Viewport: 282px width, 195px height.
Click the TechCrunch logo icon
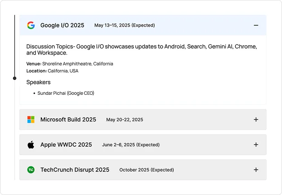pos(31,170)
